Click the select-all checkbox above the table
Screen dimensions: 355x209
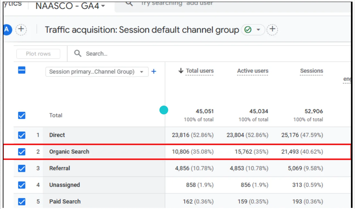[x=22, y=70]
